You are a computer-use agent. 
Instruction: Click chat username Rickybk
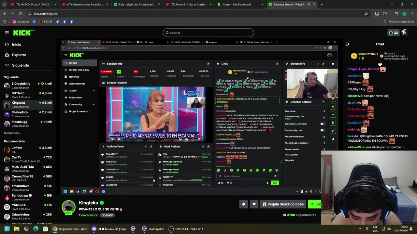[x=353, y=136]
